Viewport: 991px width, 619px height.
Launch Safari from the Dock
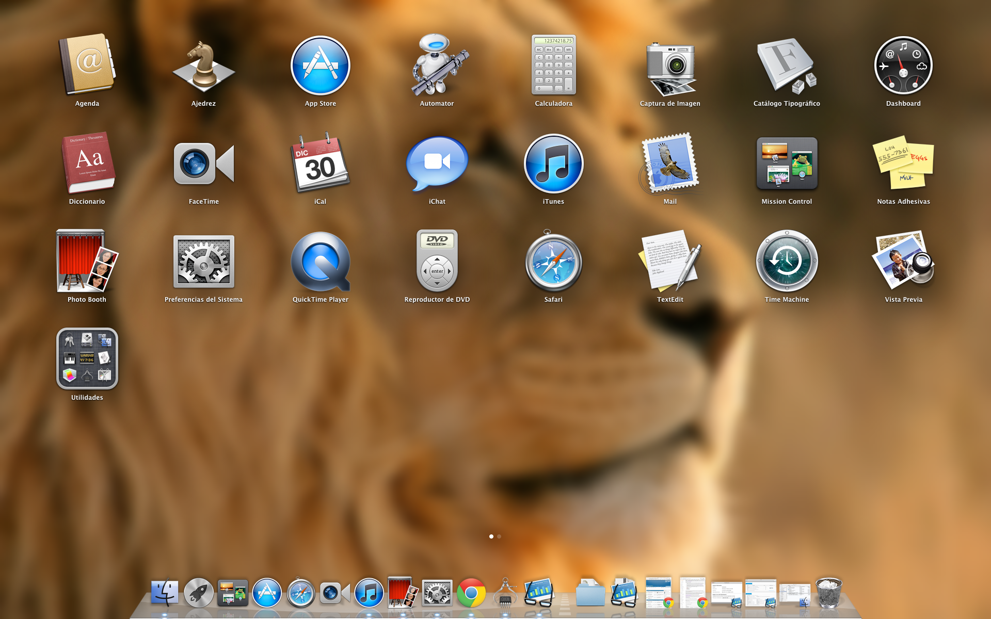click(301, 593)
